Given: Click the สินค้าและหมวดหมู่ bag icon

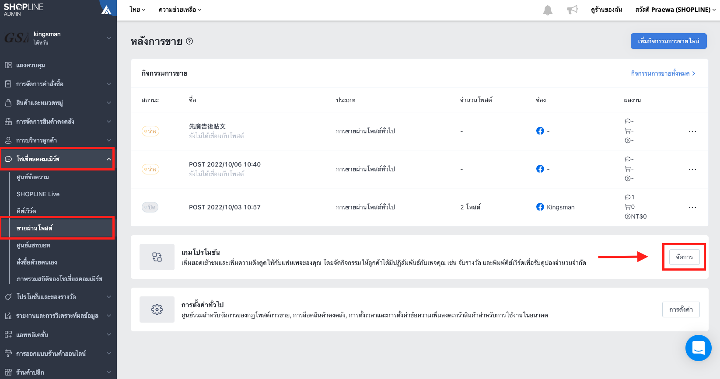Looking at the screenshot, I should point(8,103).
